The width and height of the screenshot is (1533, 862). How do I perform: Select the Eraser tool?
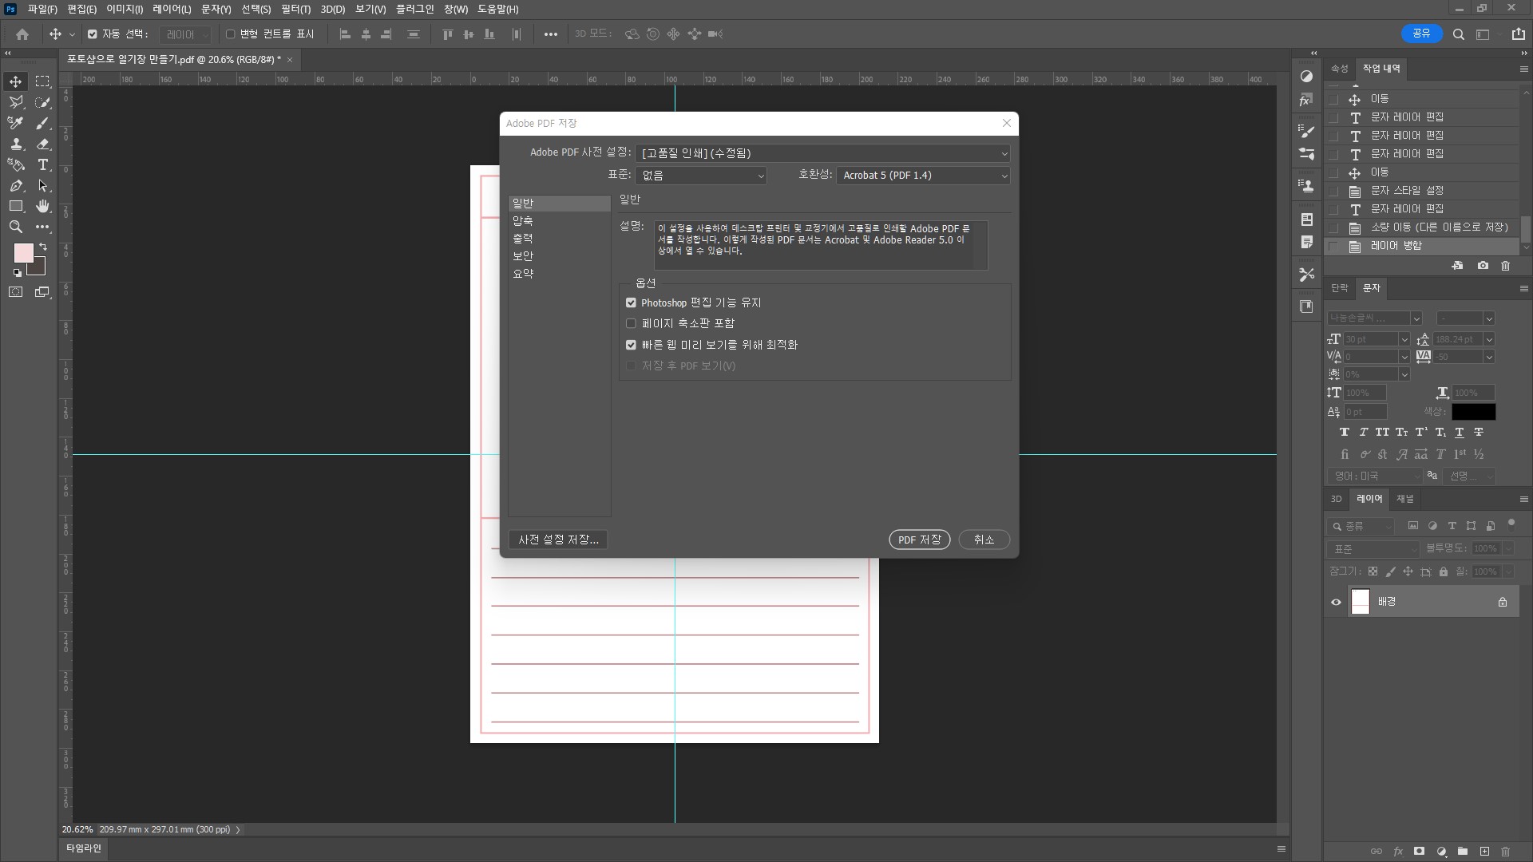[x=43, y=144]
